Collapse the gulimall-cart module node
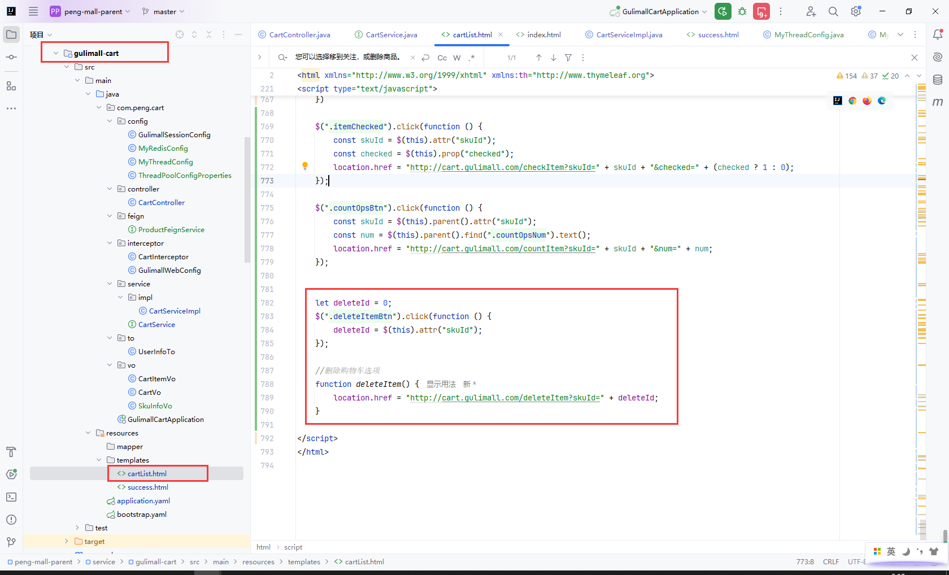The height and width of the screenshot is (575, 949). click(56, 53)
